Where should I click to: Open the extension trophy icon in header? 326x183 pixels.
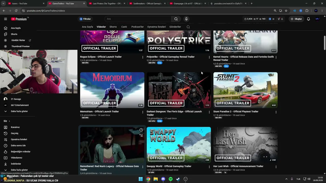click(x=279, y=19)
